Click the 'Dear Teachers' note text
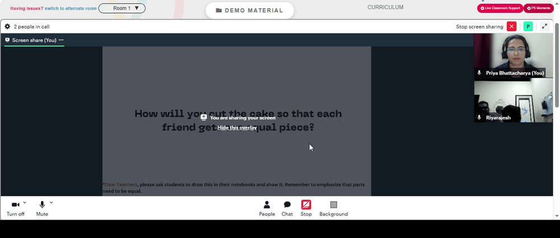Image resolution: width=560 pixels, height=238 pixels. [x=234, y=188]
